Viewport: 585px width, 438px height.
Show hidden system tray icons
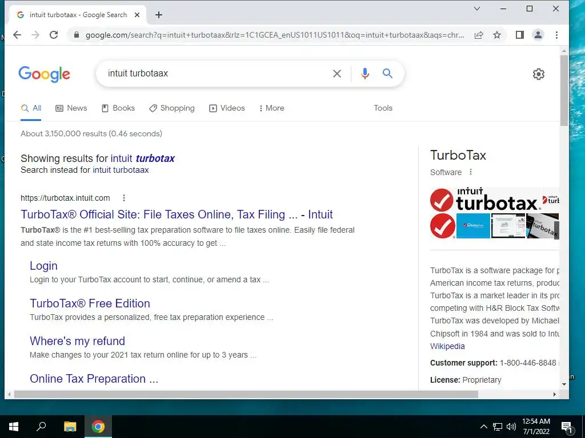(483, 427)
